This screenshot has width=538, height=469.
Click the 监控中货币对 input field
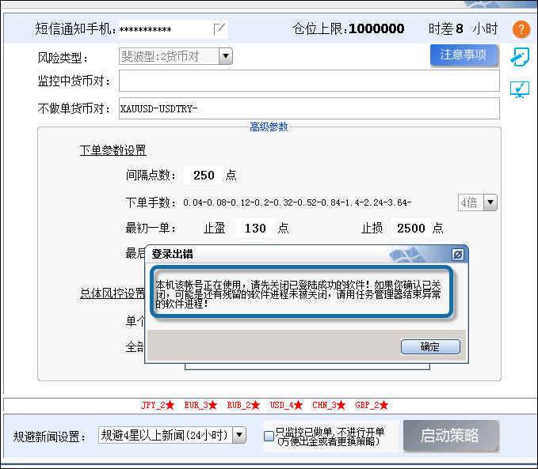(x=309, y=81)
